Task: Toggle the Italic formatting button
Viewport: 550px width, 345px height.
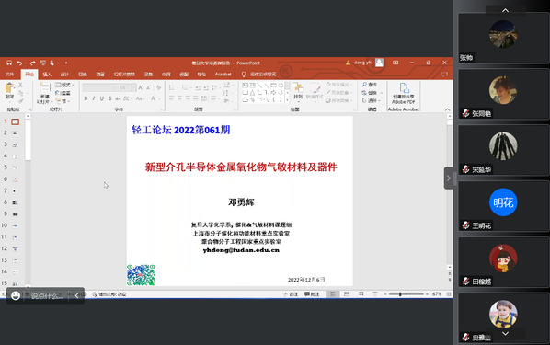Action: [x=94, y=98]
